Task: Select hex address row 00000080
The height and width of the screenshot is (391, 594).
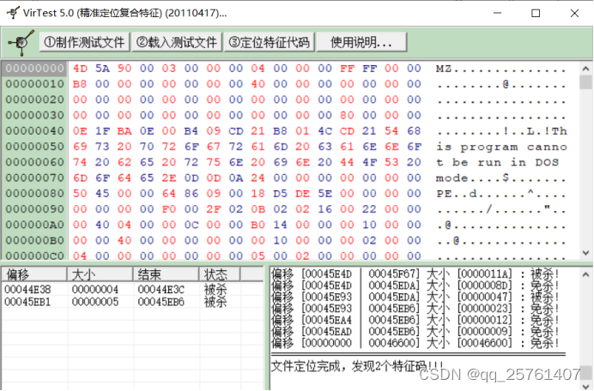Action: (x=34, y=194)
